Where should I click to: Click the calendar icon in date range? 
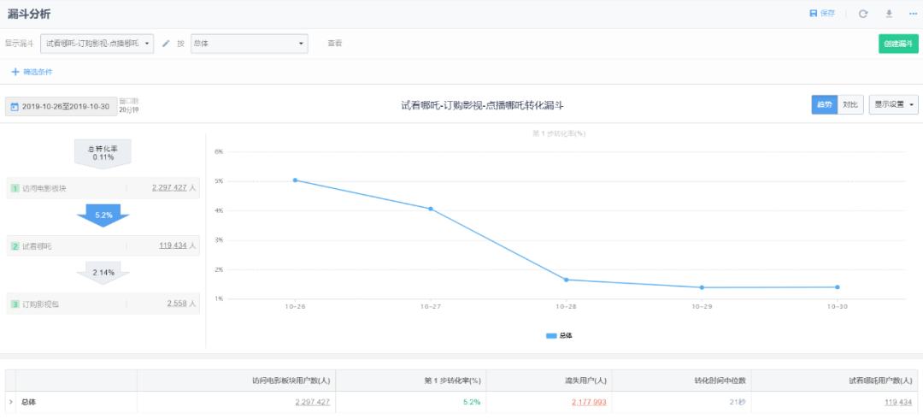(x=15, y=107)
